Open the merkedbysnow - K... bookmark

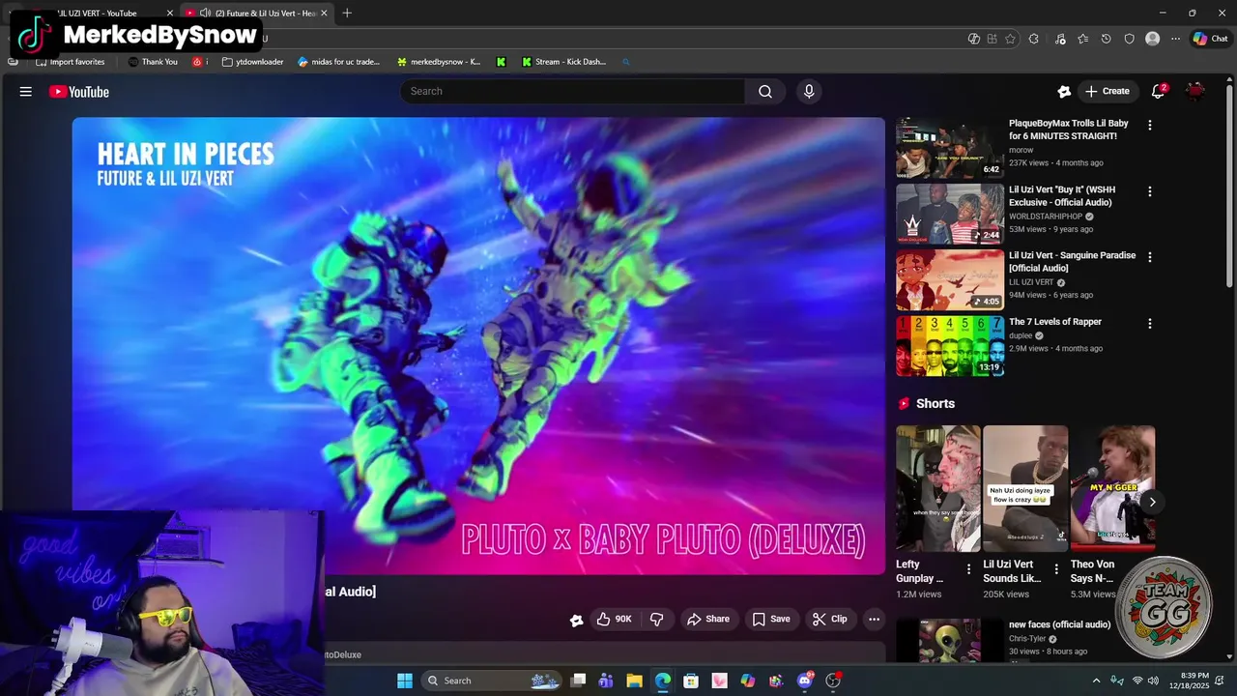point(438,62)
